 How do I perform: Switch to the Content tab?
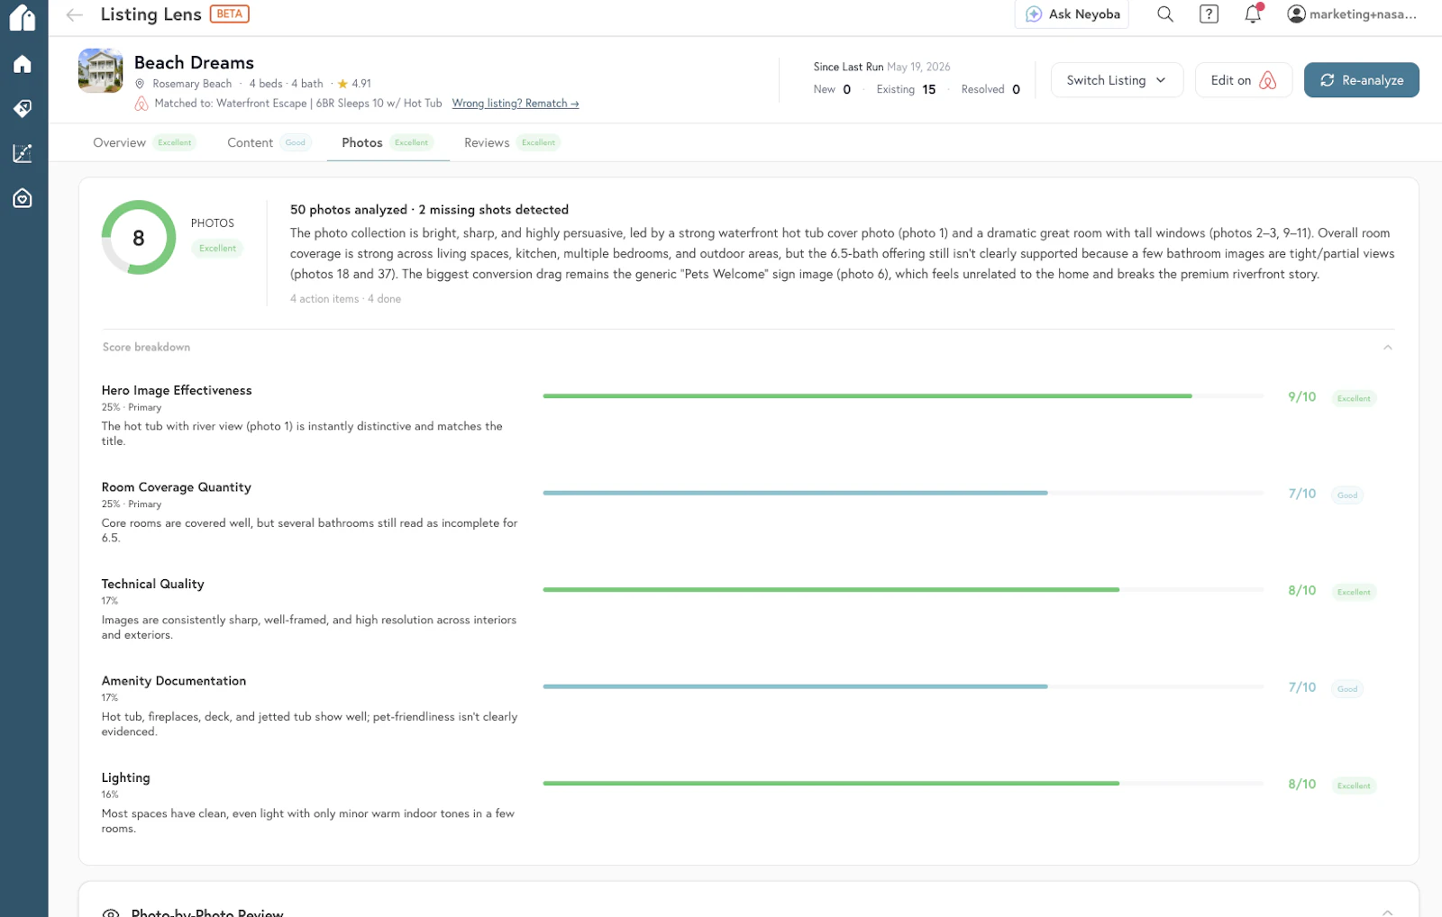(x=269, y=142)
